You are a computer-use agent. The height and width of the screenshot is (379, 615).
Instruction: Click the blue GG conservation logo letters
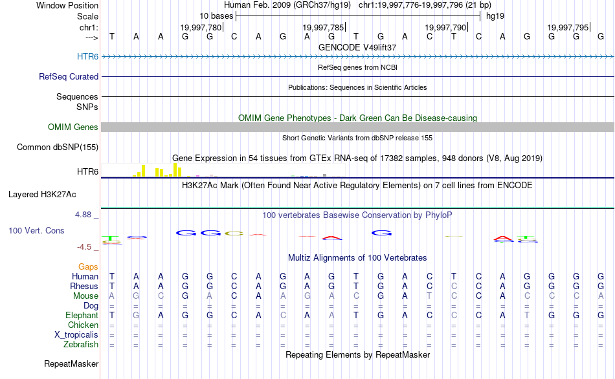click(199, 233)
